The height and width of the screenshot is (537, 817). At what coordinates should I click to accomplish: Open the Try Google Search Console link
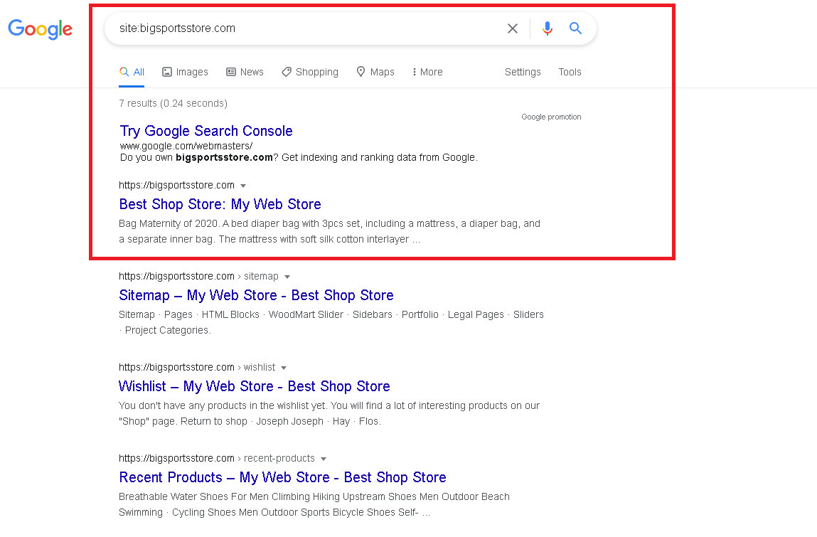205,131
